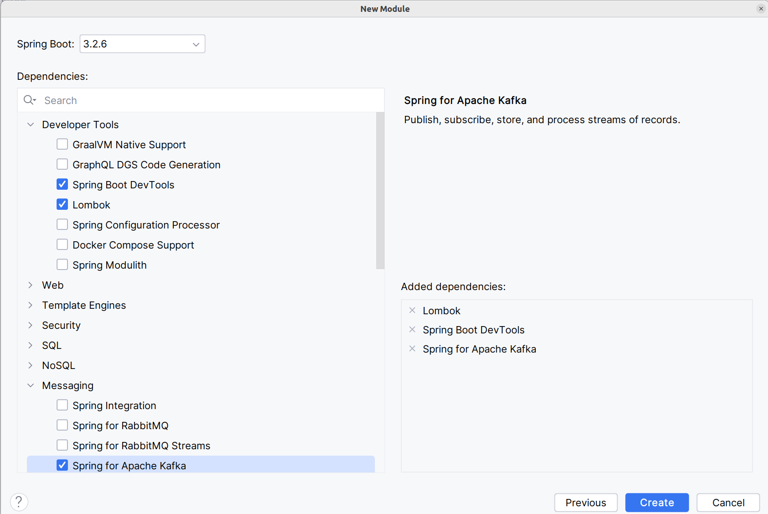
Task: Check Docker Compose Support
Action: [62, 245]
